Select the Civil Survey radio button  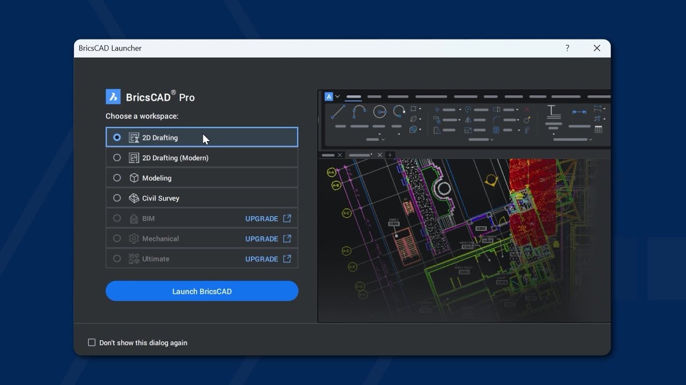[117, 198]
